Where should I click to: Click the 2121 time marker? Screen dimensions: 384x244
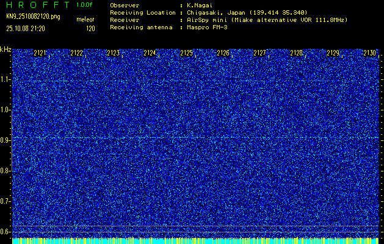coord(40,54)
